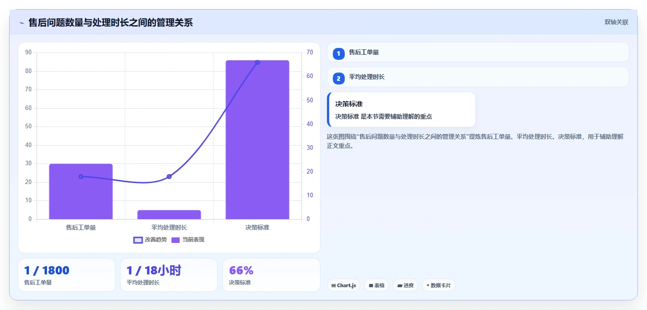Image resolution: width=647 pixels, height=310 pixels.
Task: Click the 双轴关联 tag in header
Action: pyautogui.click(x=616, y=22)
